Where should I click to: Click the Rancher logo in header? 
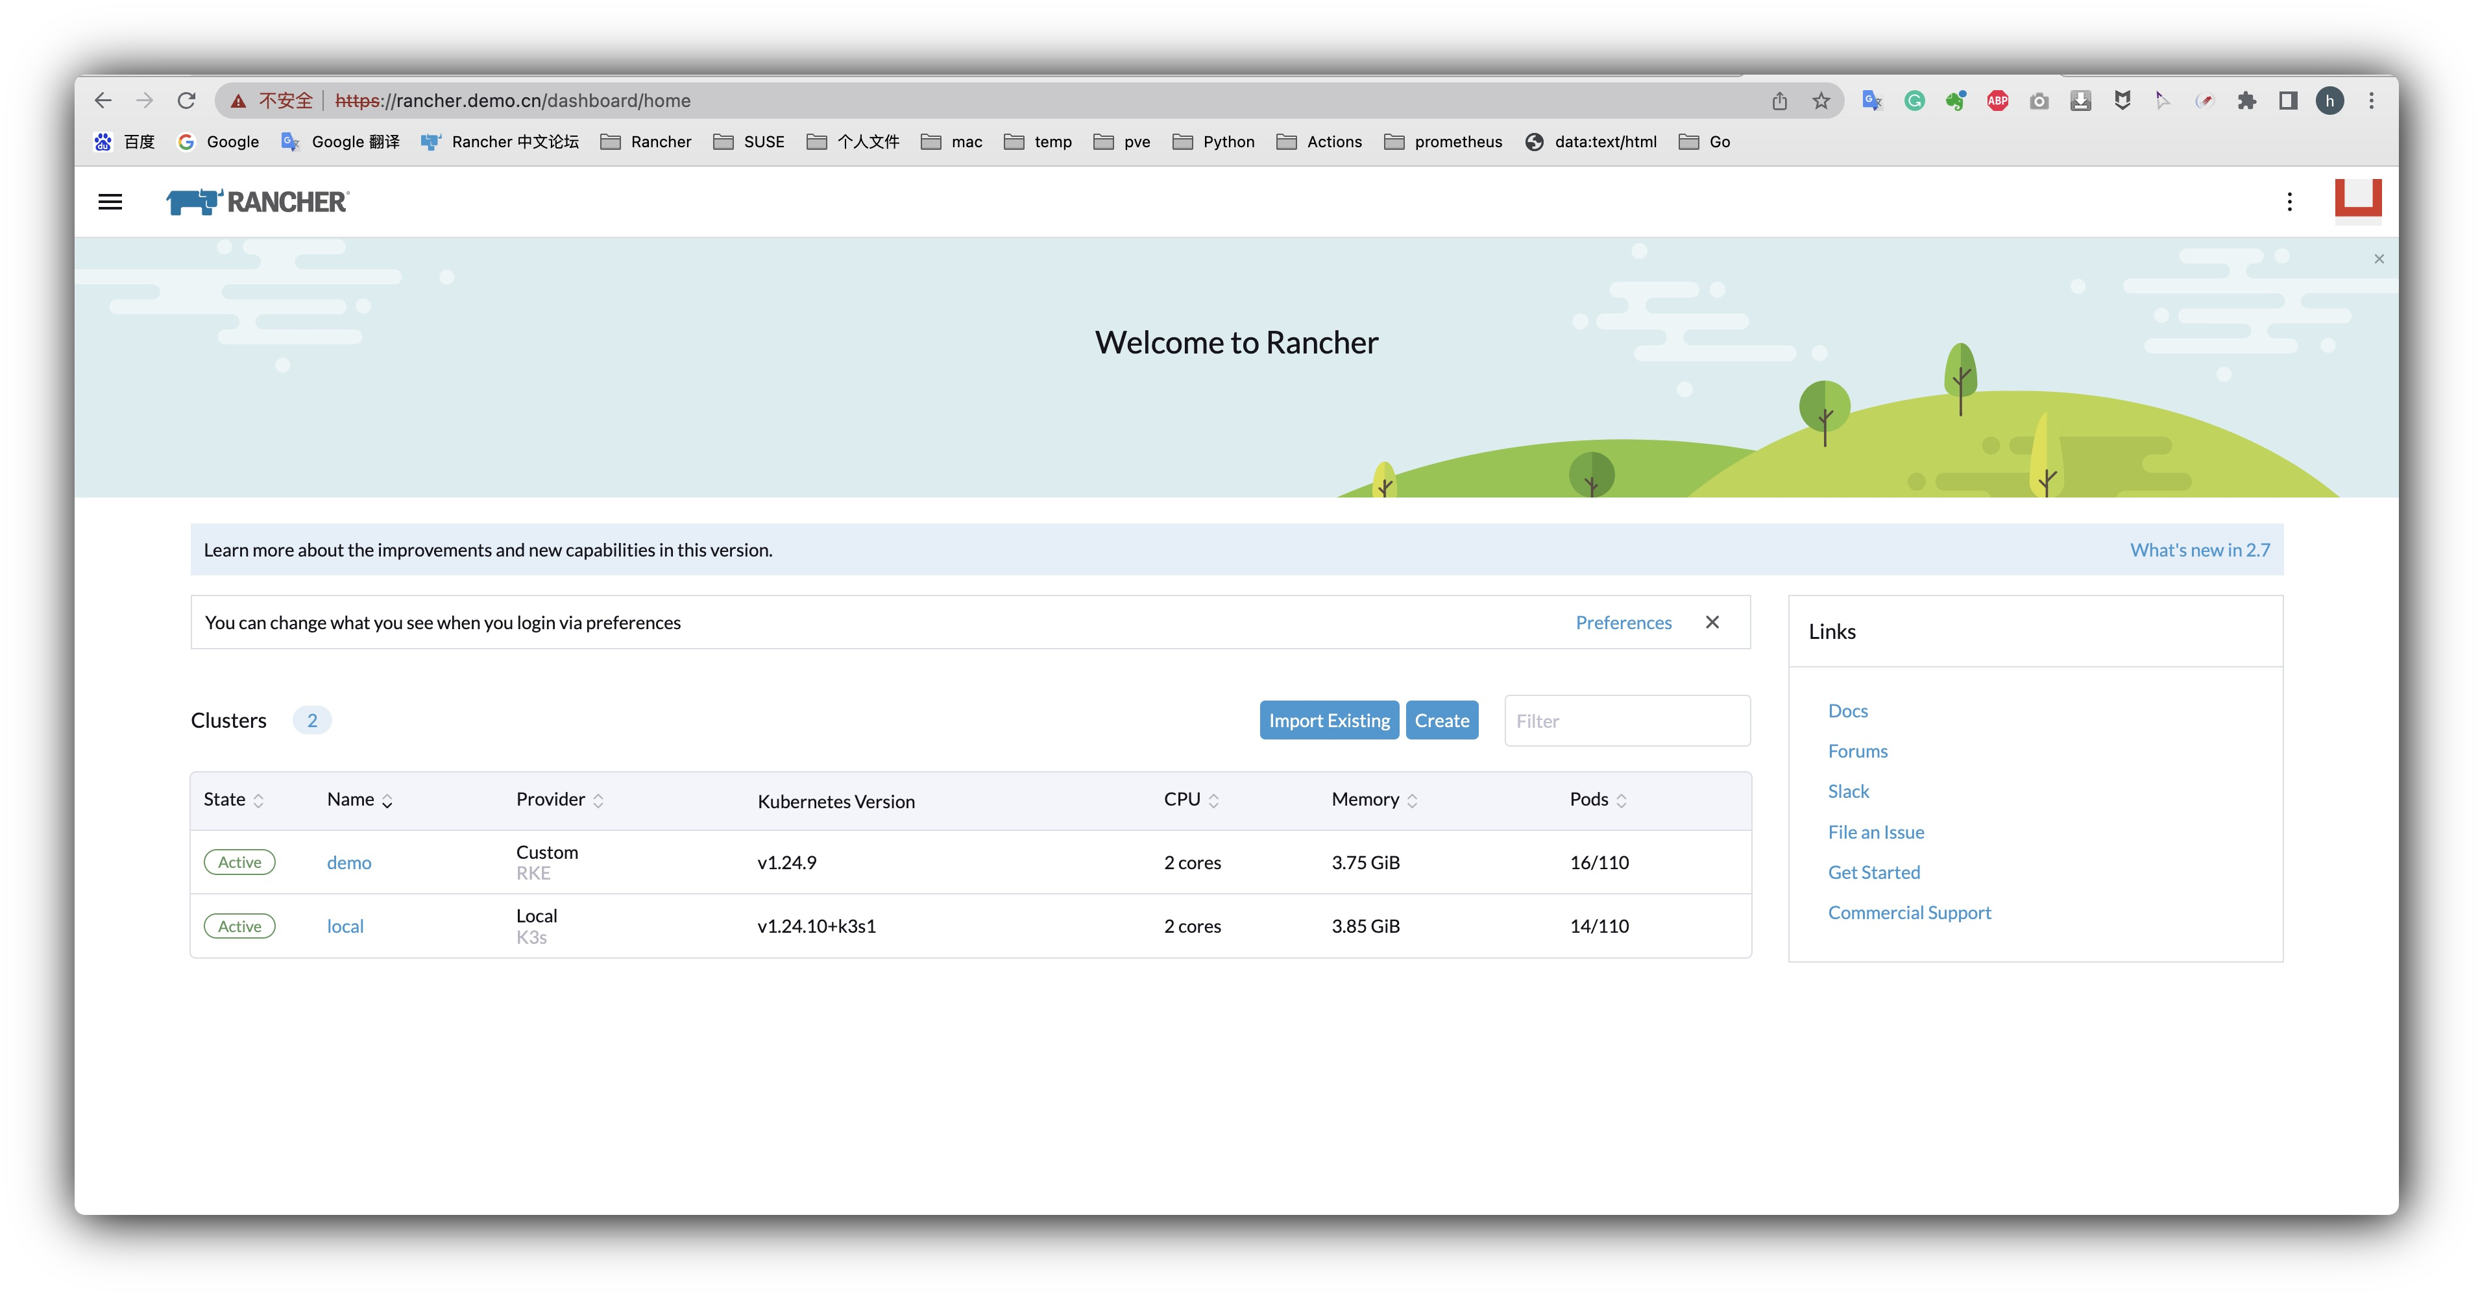coord(258,202)
